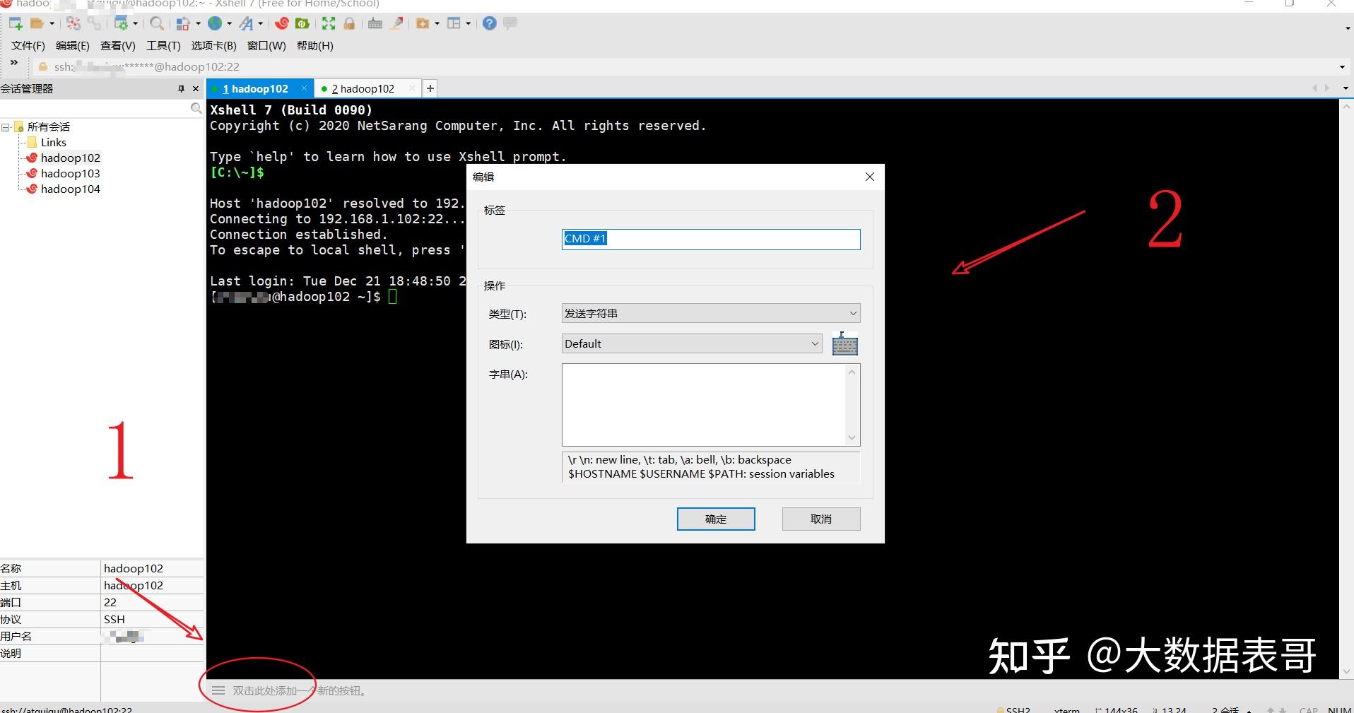Close the 编辑 dialog with X
The image size is (1354, 713).
[870, 177]
